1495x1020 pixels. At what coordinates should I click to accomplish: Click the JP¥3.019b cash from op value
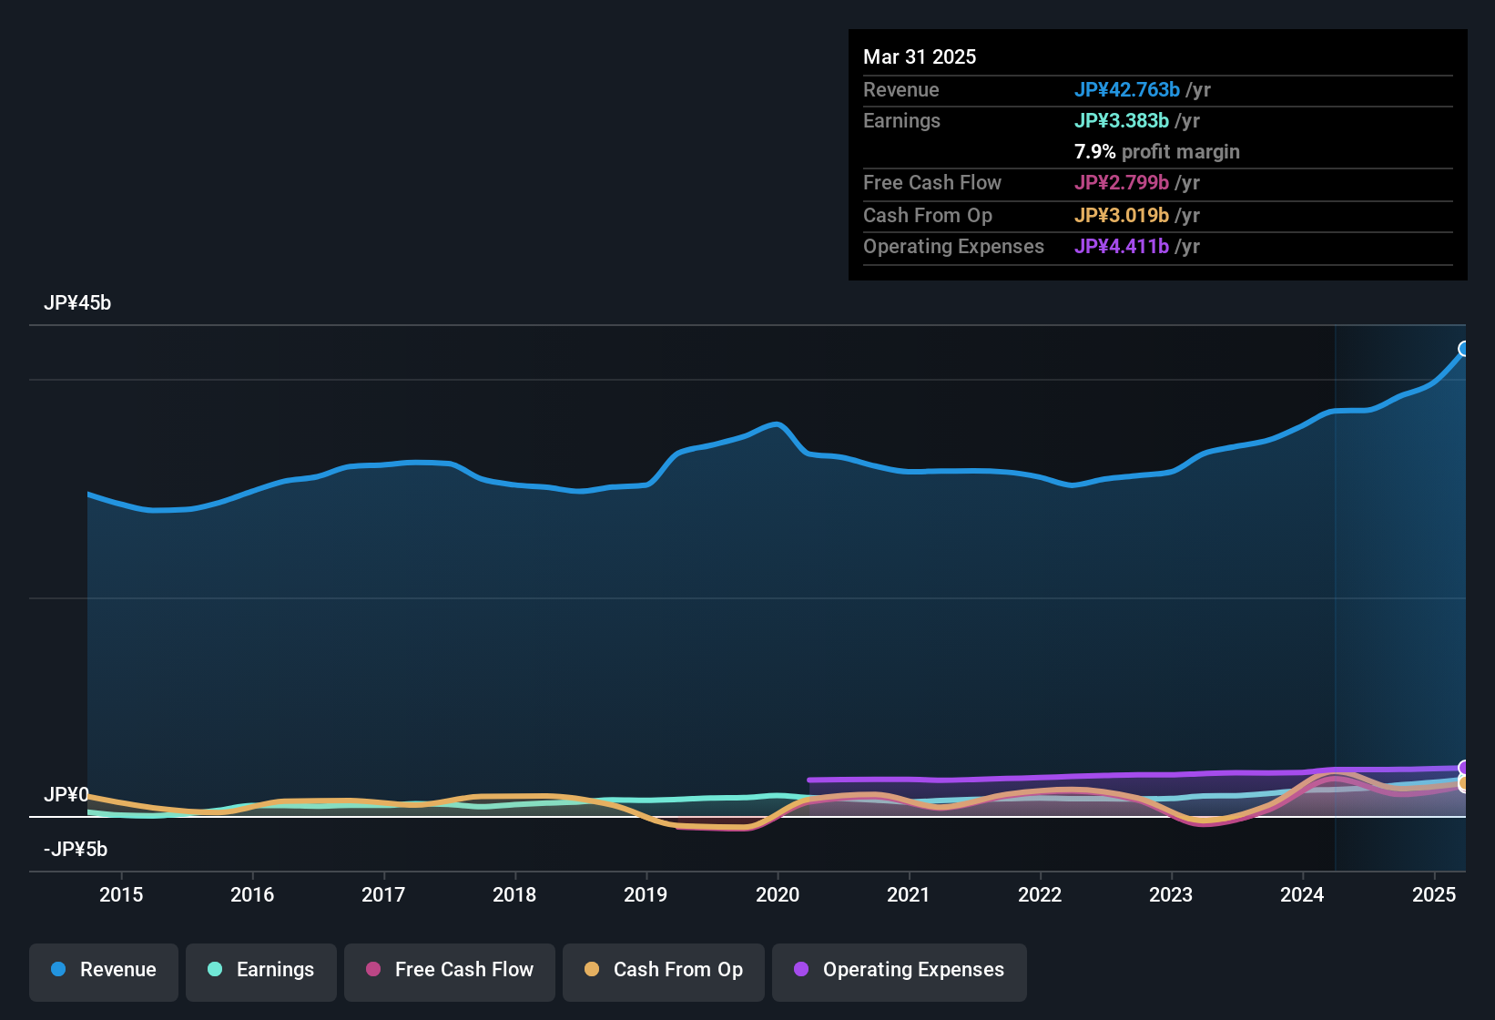[1122, 215]
